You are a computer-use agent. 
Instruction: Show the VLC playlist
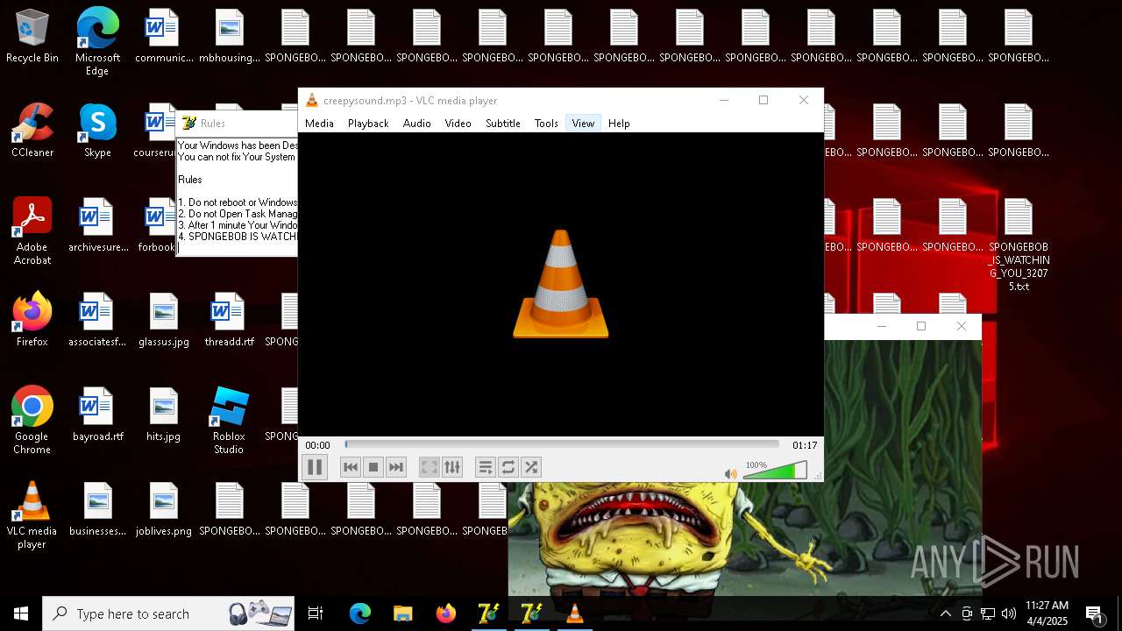(486, 467)
